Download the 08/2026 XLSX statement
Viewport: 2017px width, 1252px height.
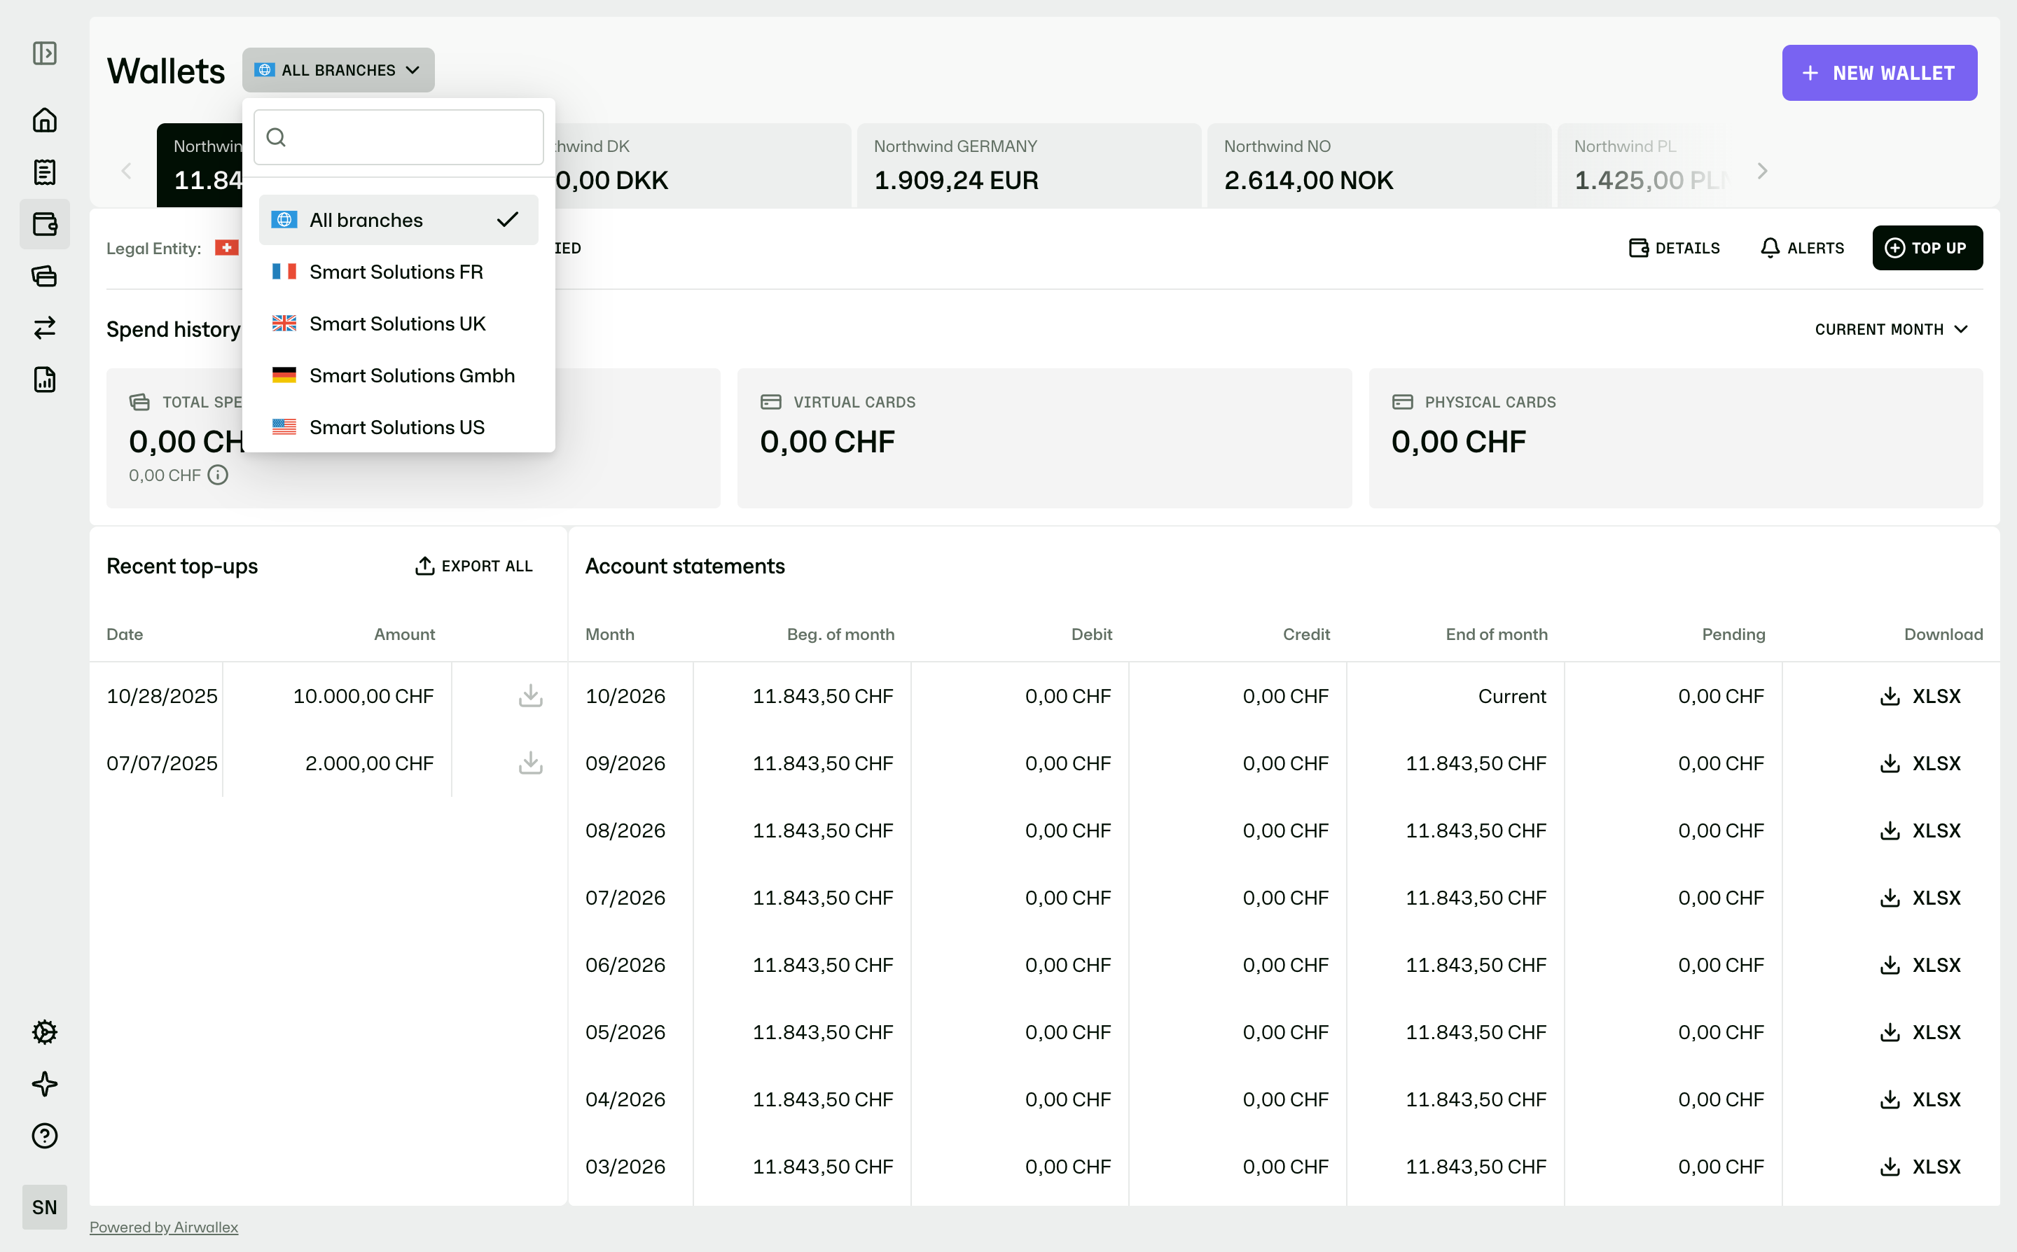(1920, 830)
